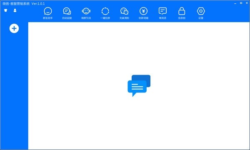Click the 收款明细 text label
Screen dimensions: 250x150
[143, 18]
